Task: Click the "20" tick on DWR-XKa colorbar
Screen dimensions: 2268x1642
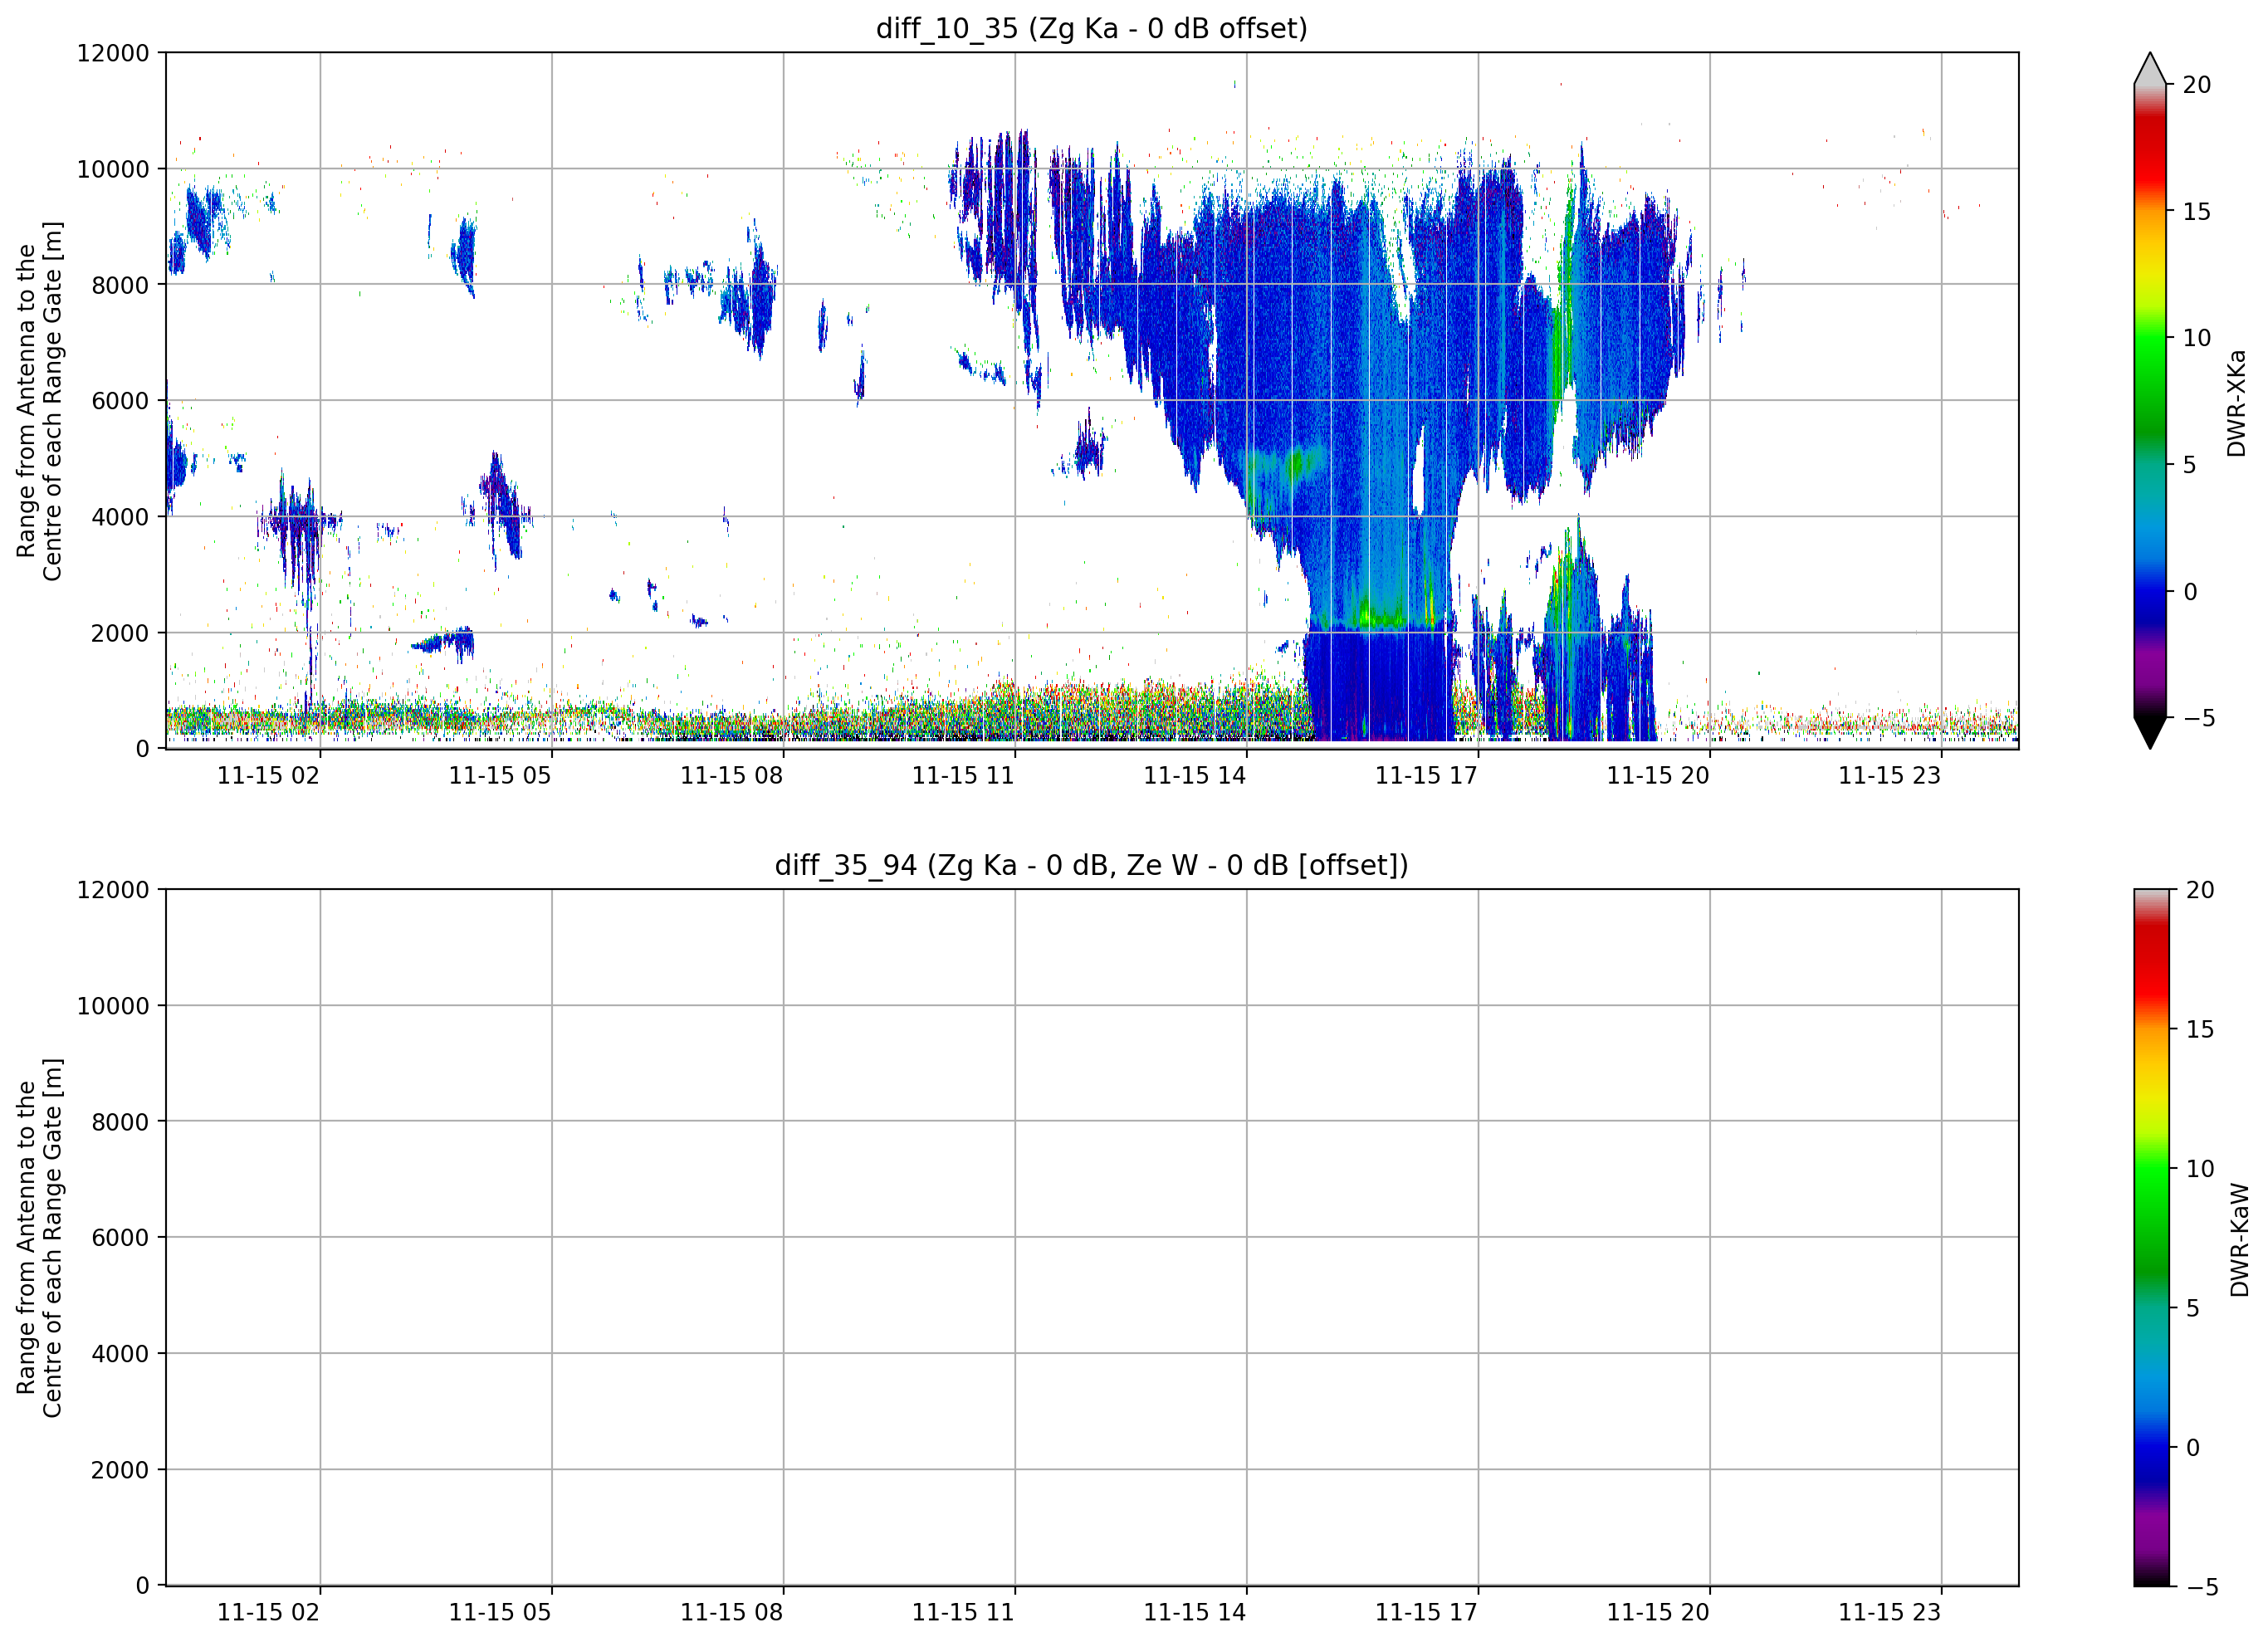Action: [2196, 85]
